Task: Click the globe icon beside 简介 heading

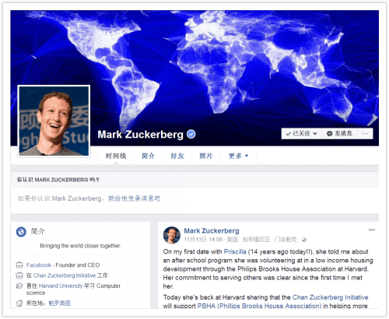Action: click(21, 232)
